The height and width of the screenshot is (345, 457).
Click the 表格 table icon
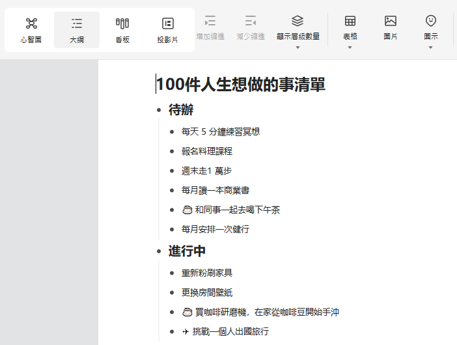[350, 21]
